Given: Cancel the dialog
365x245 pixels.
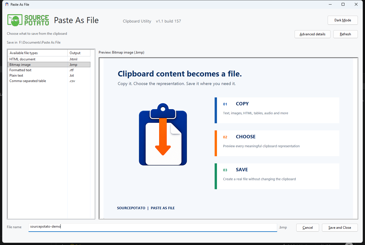Looking at the screenshot, I should (x=308, y=228).
